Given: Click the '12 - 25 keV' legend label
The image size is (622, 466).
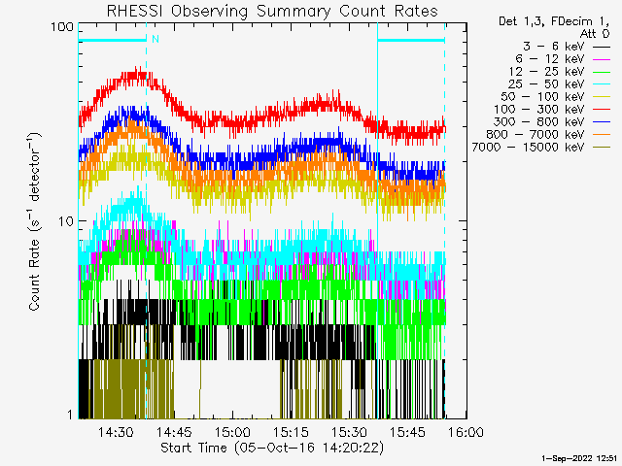Looking at the screenshot, I should [x=546, y=72].
